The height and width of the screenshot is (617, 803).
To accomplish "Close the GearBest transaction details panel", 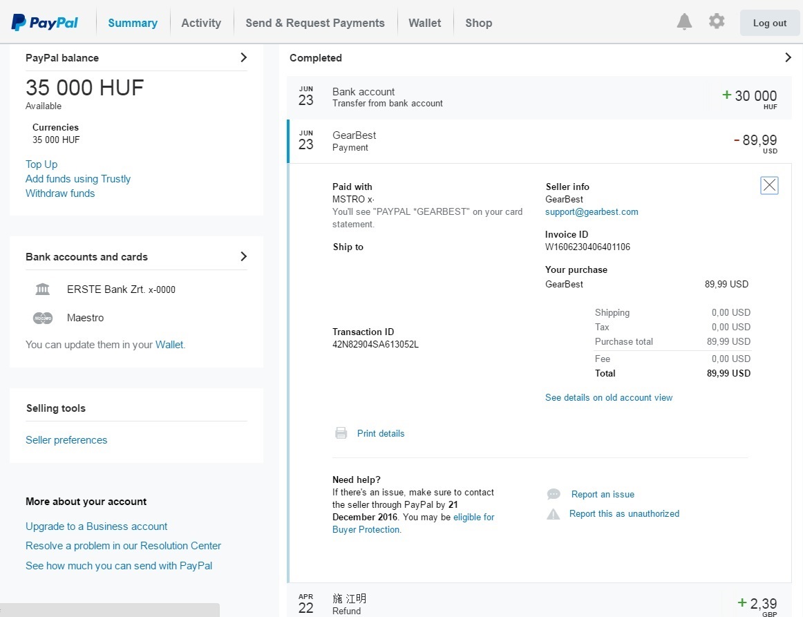I will click(x=769, y=185).
